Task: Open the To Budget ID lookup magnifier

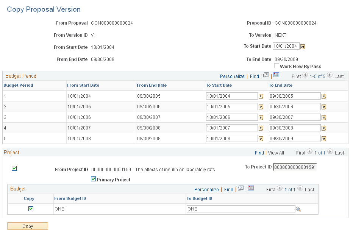Action: point(298,209)
